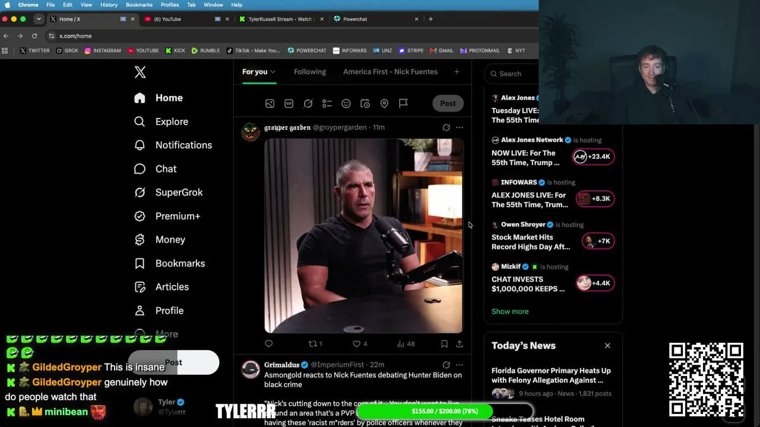Reply to the groyper garden post
The width and height of the screenshot is (760, 427).
(269, 344)
